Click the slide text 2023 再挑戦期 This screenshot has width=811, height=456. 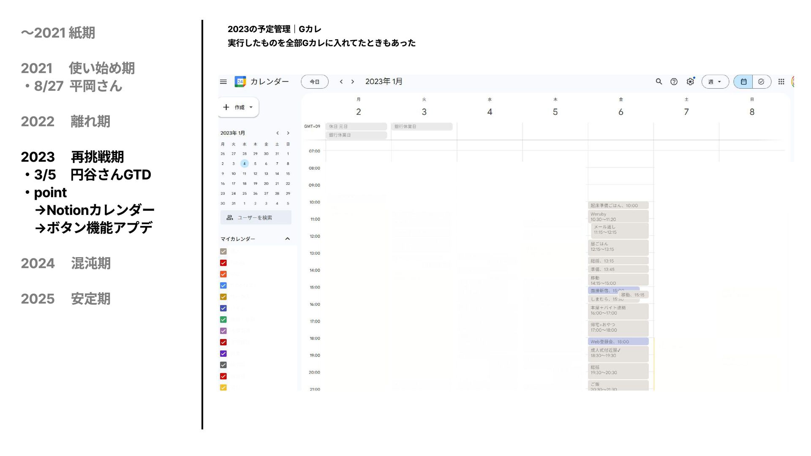click(x=72, y=157)
